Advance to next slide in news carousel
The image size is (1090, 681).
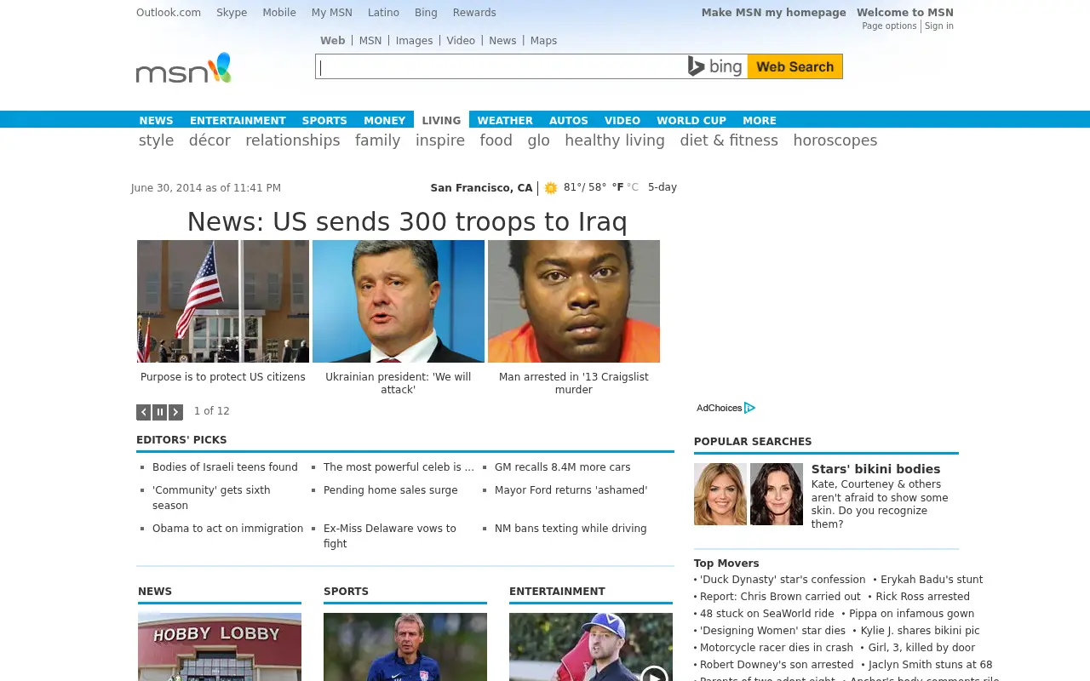[175, 412]
